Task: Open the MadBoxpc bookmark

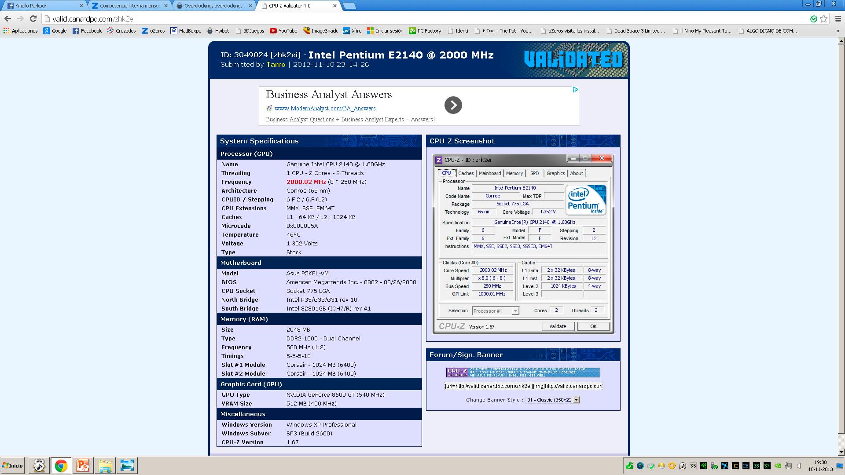Action: click(186, 31)
